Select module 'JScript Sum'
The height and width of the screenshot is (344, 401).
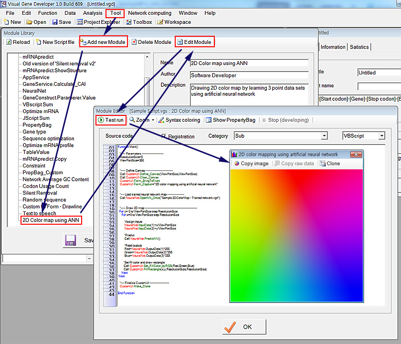[36, 118]
